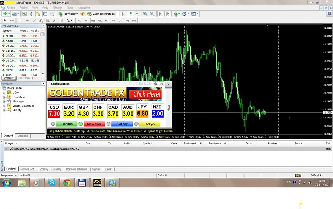The image size is (333, 209).
Task: Toggle the Terminal window icon
Action: pyautogui.click(x=45, y=14)
